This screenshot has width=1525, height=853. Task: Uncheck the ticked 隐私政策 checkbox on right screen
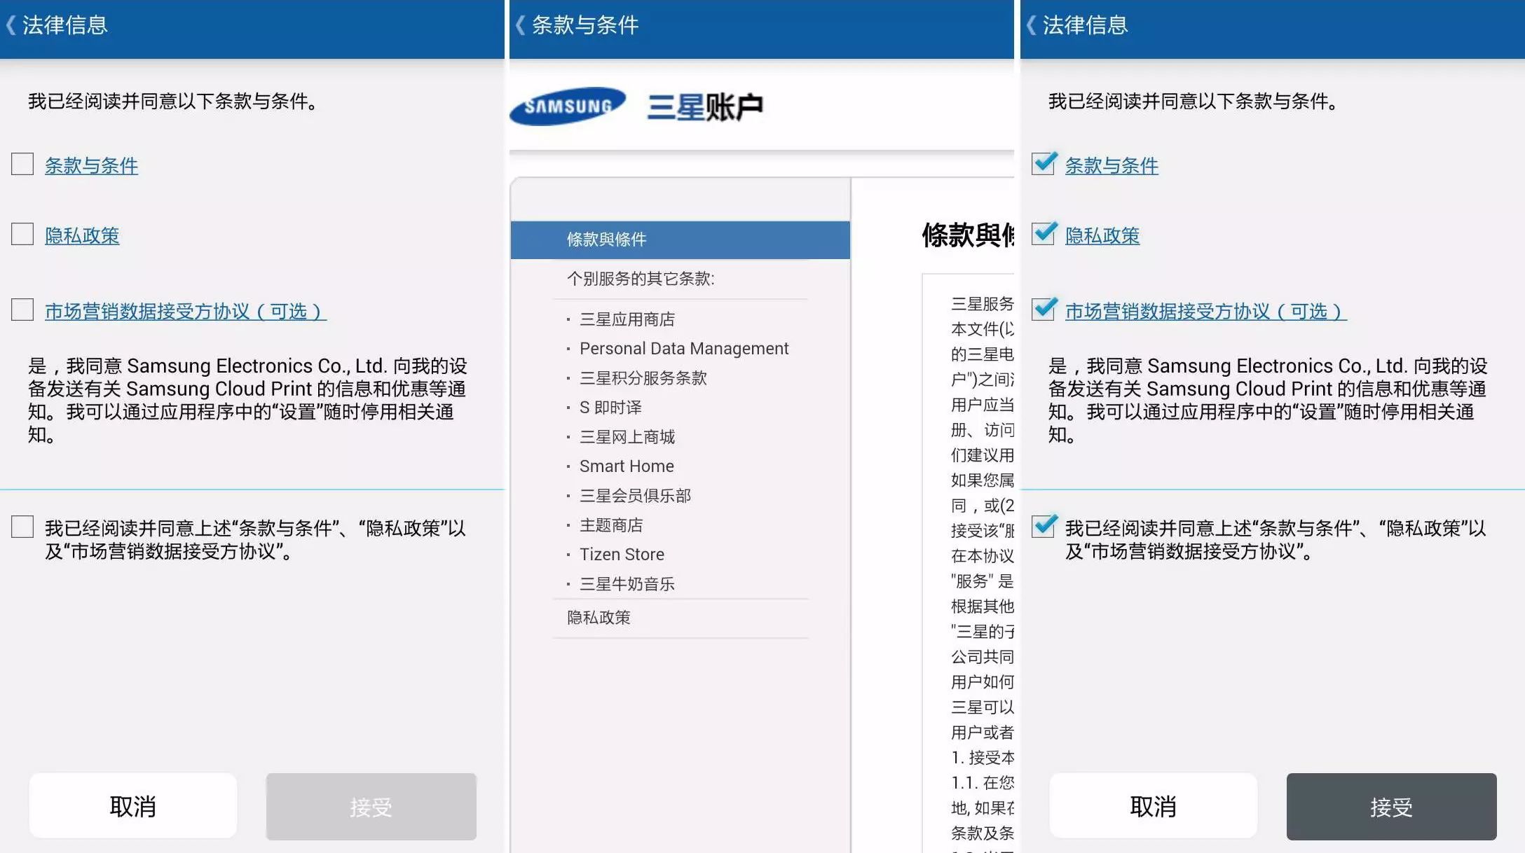(x=1044, y=233)
